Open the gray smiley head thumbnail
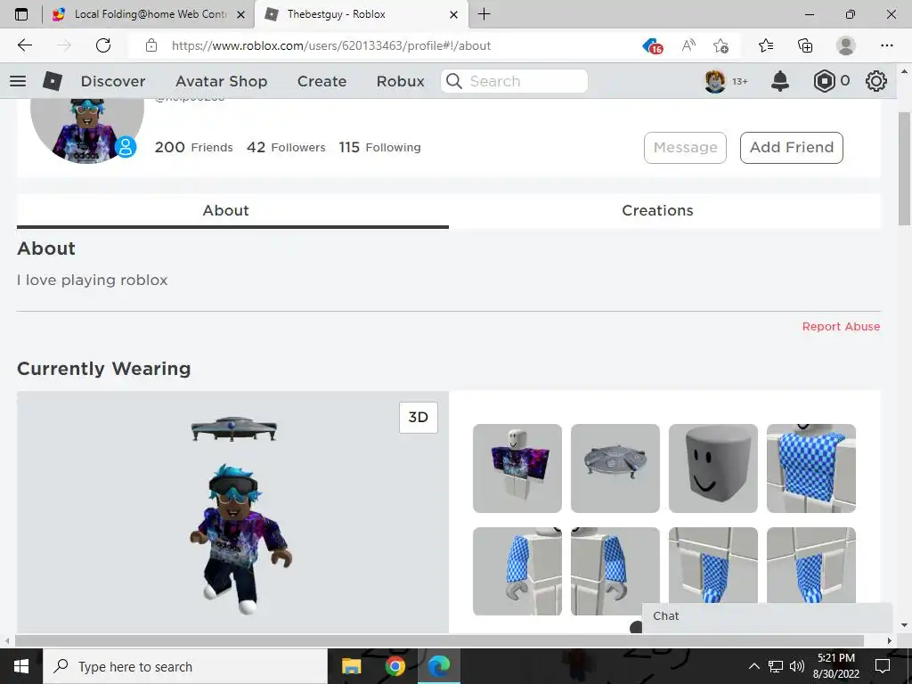This screenshot has width=912, height=684. tap(713, 468)
